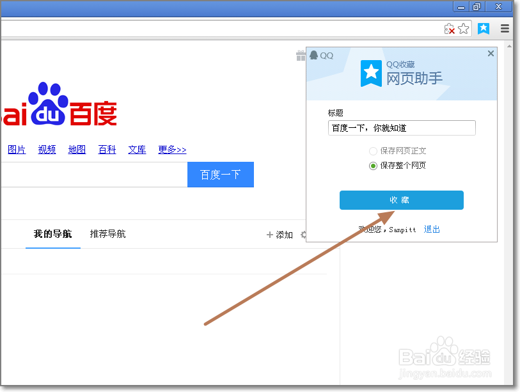520x392 pixels.
Task: Select the 保存整个网页 radio option
Action: click(373, 166)
